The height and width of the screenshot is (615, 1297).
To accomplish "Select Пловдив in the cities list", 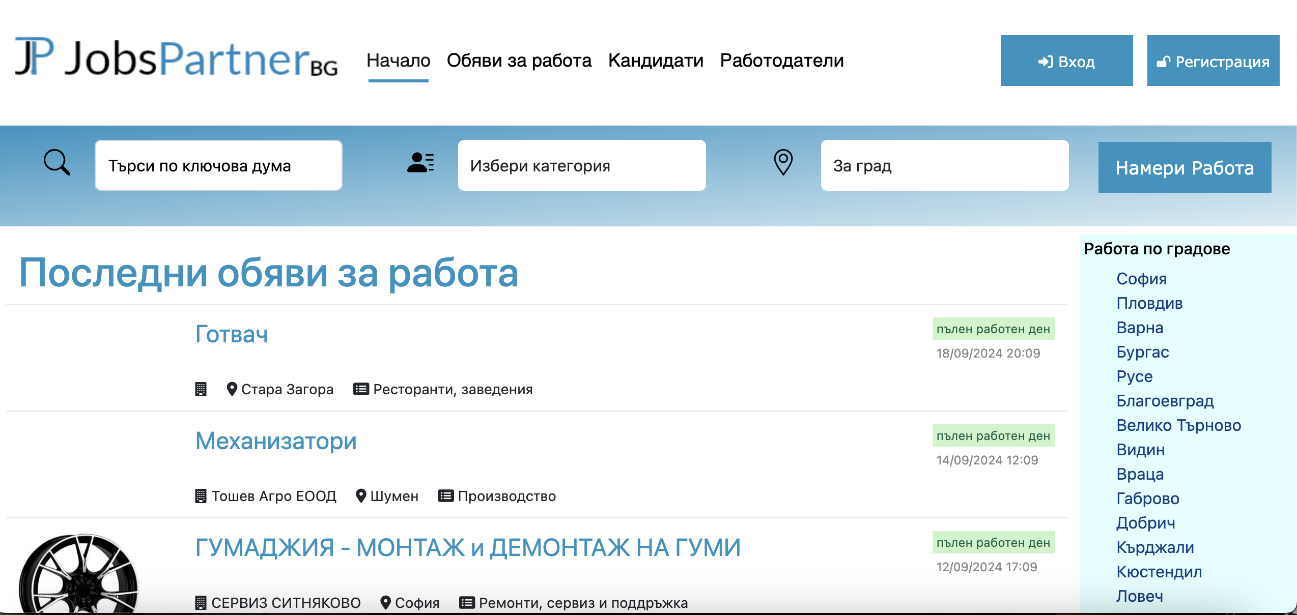I will point(1149,303).
